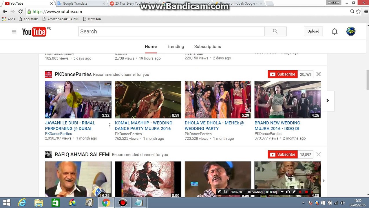
Task: Switch to the Subscriptions tab
Action: click(x=207, y=47)
